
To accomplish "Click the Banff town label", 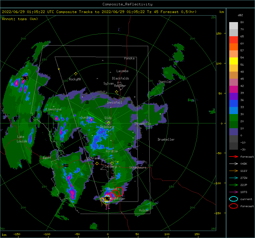I will [x=47, y=158].
